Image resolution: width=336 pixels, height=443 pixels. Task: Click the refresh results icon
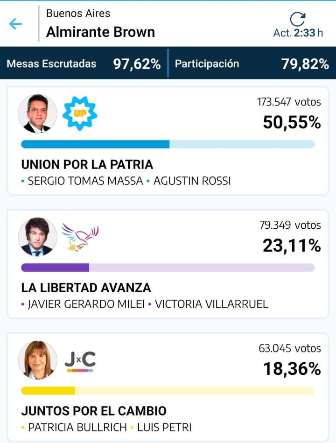coord(298,19)
